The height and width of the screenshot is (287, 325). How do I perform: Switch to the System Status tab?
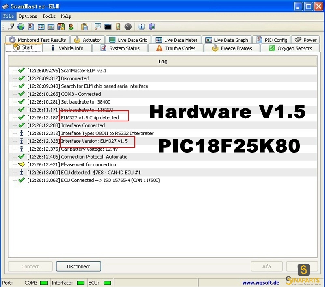120,48
